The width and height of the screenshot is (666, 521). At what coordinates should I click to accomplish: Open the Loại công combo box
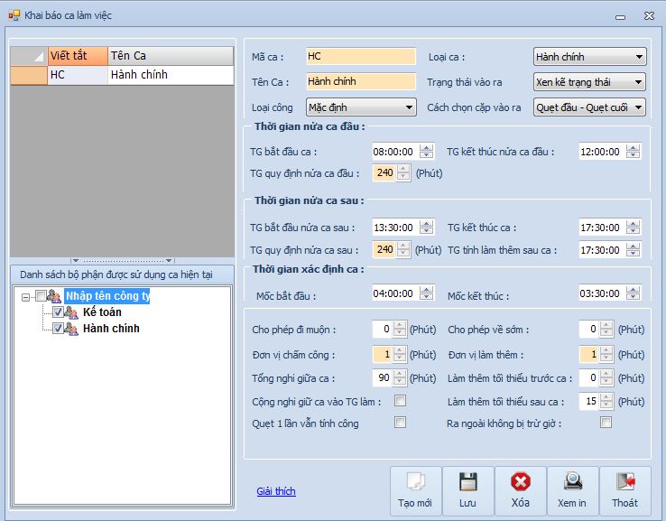click(x=408, y=107)
